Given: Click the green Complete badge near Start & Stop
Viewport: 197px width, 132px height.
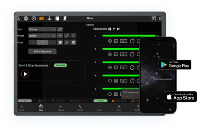Looking at the screenshot, I should pos(60,65).
